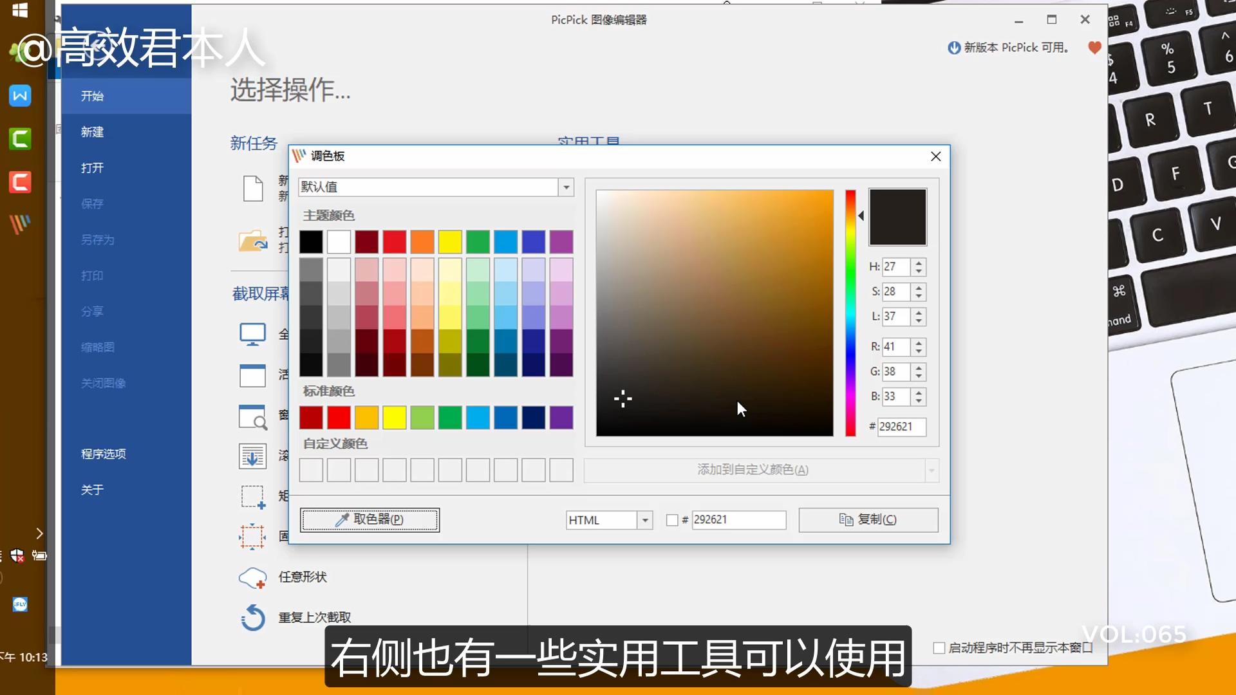Click the 取色器 eyedropper button

370,520
